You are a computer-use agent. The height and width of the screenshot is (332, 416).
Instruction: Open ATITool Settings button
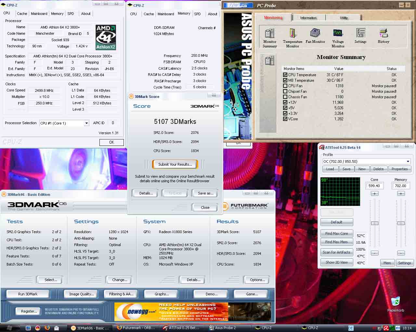click(x=404, y=263)
